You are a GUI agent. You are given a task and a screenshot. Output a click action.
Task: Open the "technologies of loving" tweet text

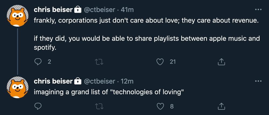(109, 92)
